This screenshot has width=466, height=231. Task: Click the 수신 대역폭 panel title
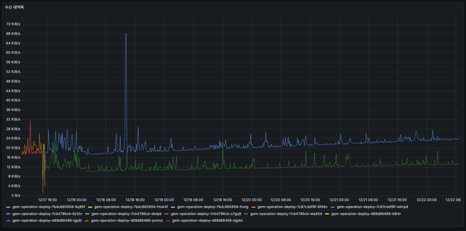point(14,7)
